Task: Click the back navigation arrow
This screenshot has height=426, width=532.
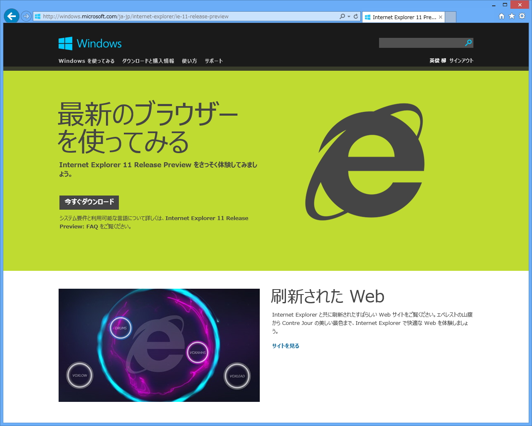Action: (x=12, y=16)
